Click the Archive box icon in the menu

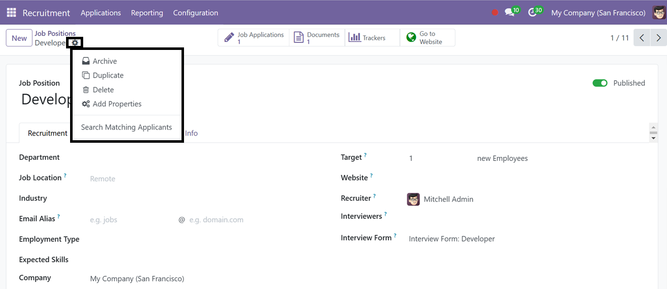86,61
